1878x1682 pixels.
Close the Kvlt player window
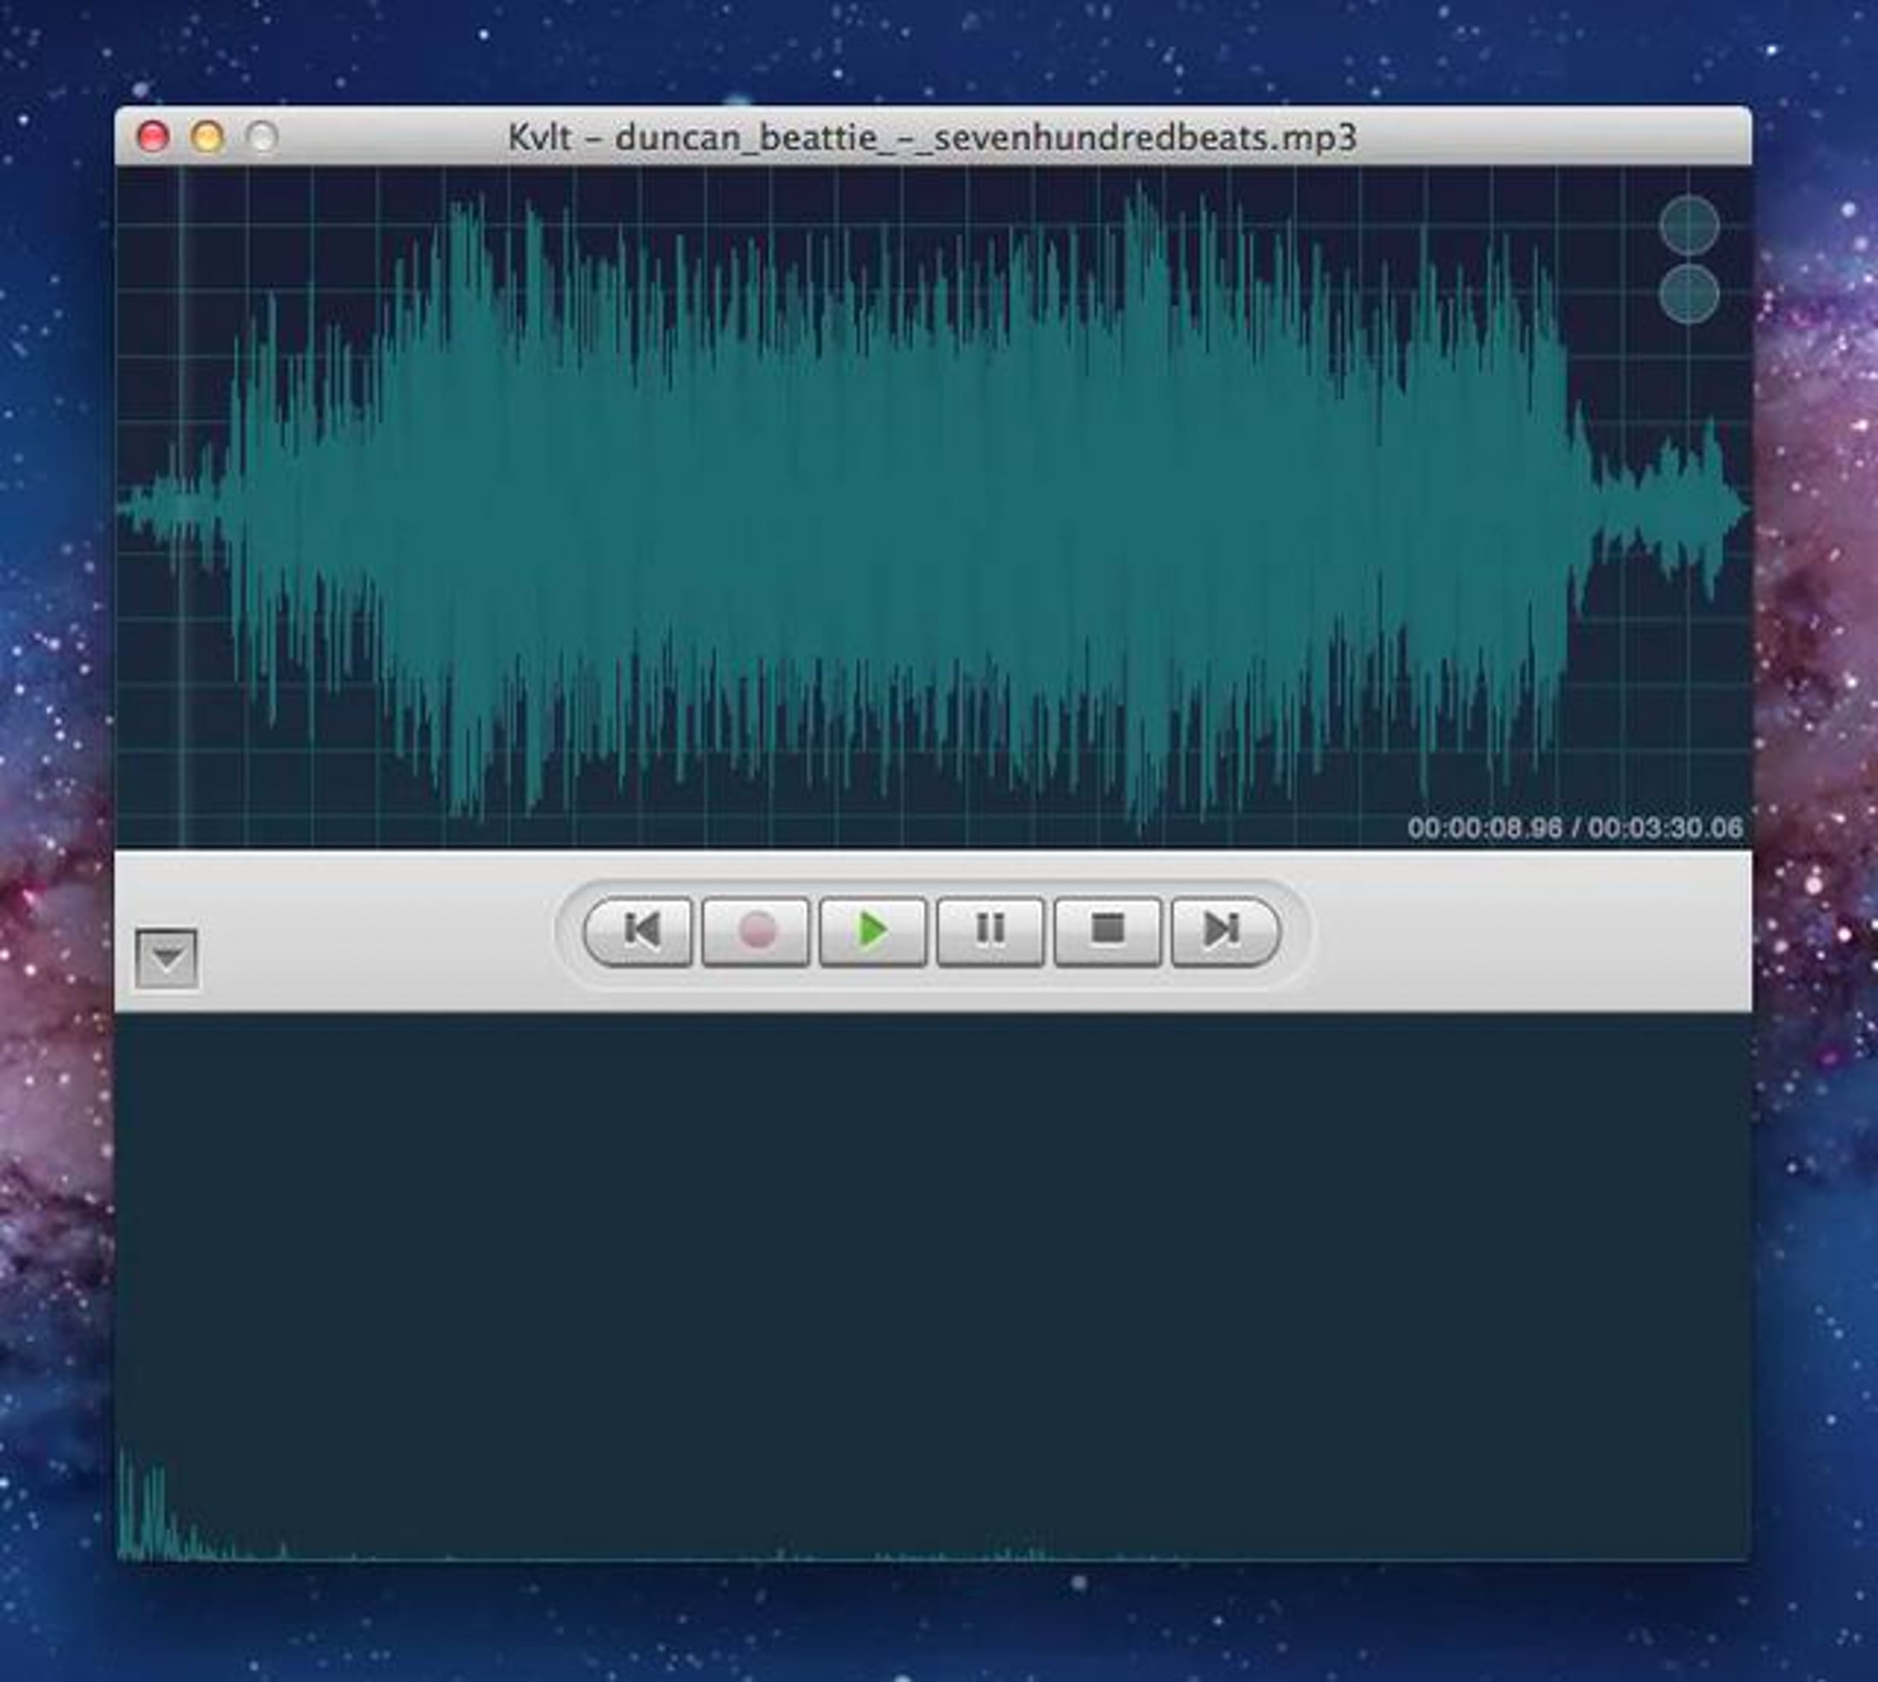coord(153,137)
